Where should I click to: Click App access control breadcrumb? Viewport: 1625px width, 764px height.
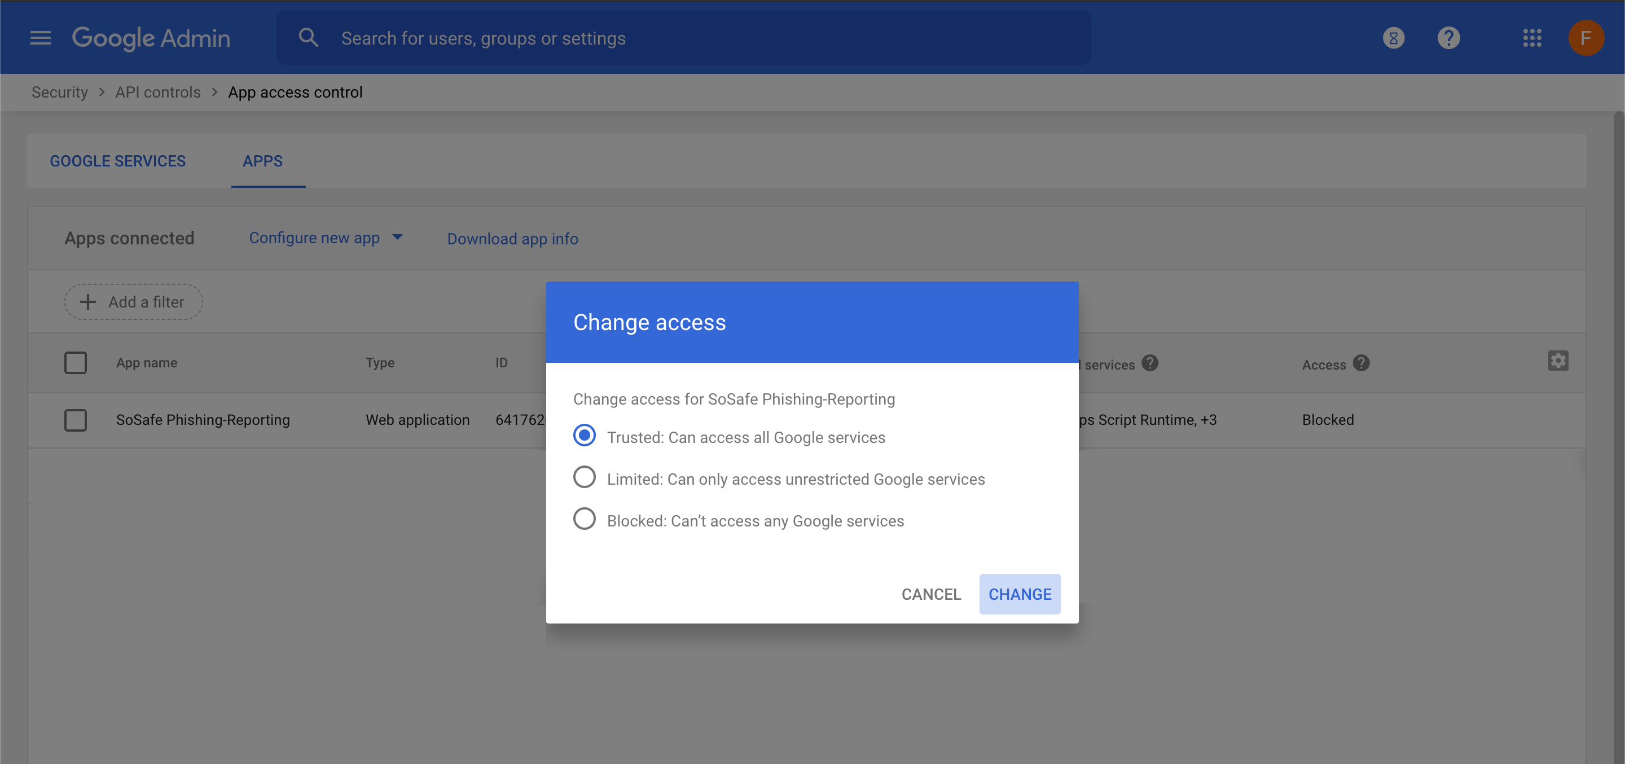pos(295,92)
